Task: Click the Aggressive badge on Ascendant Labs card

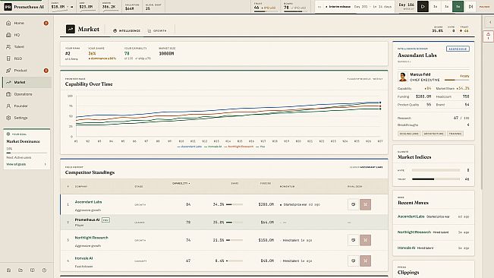Action: coord(458,49)
